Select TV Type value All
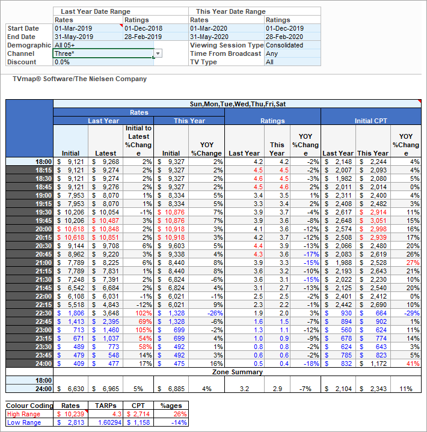 [x=293, y=62]
